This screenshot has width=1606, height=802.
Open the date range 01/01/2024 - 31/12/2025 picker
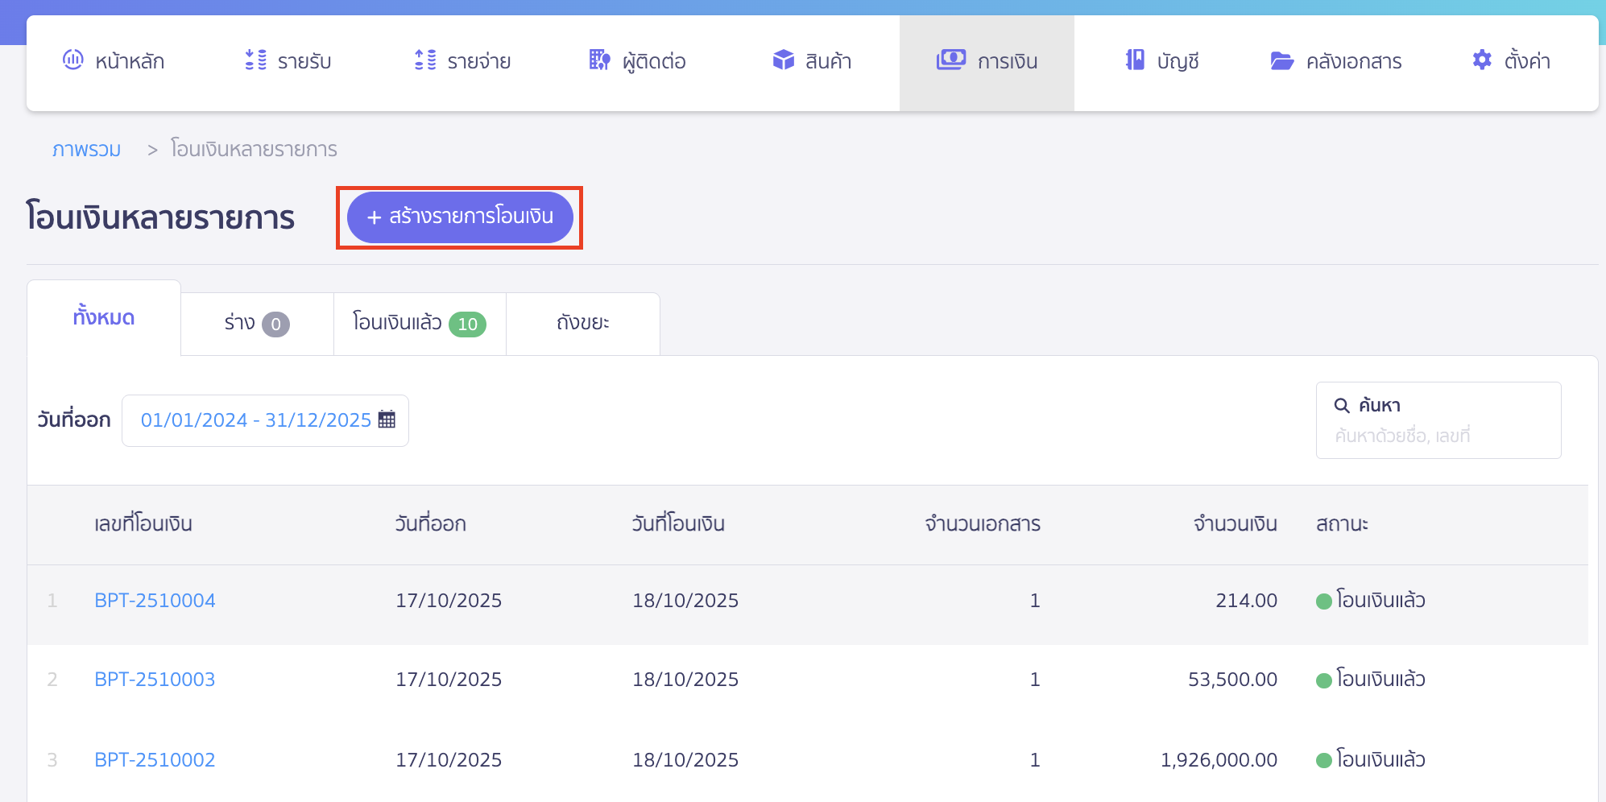(x=255, y=420)
